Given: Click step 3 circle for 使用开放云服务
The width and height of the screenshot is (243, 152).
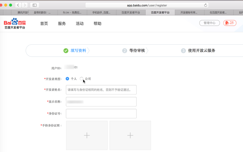Looking at the screenshot, I should 183,51.
